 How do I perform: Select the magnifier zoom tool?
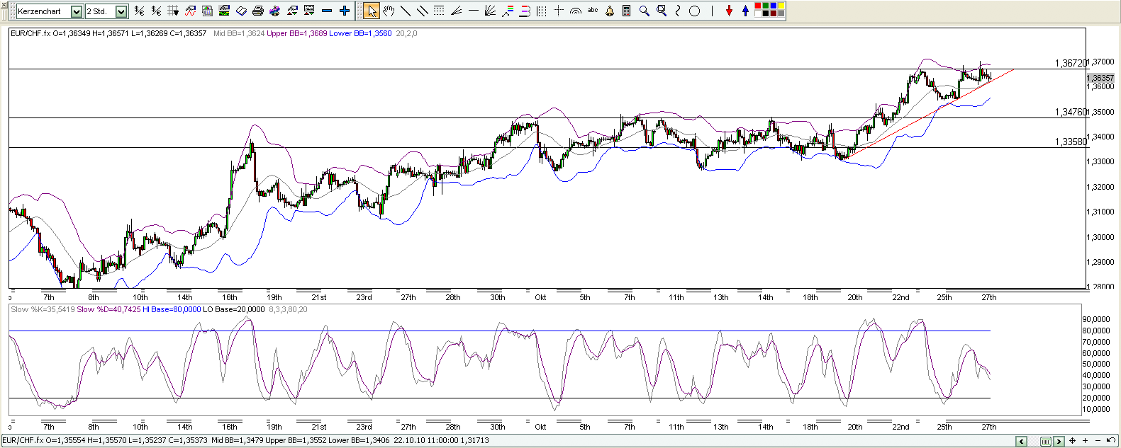[x=644, y=11]
